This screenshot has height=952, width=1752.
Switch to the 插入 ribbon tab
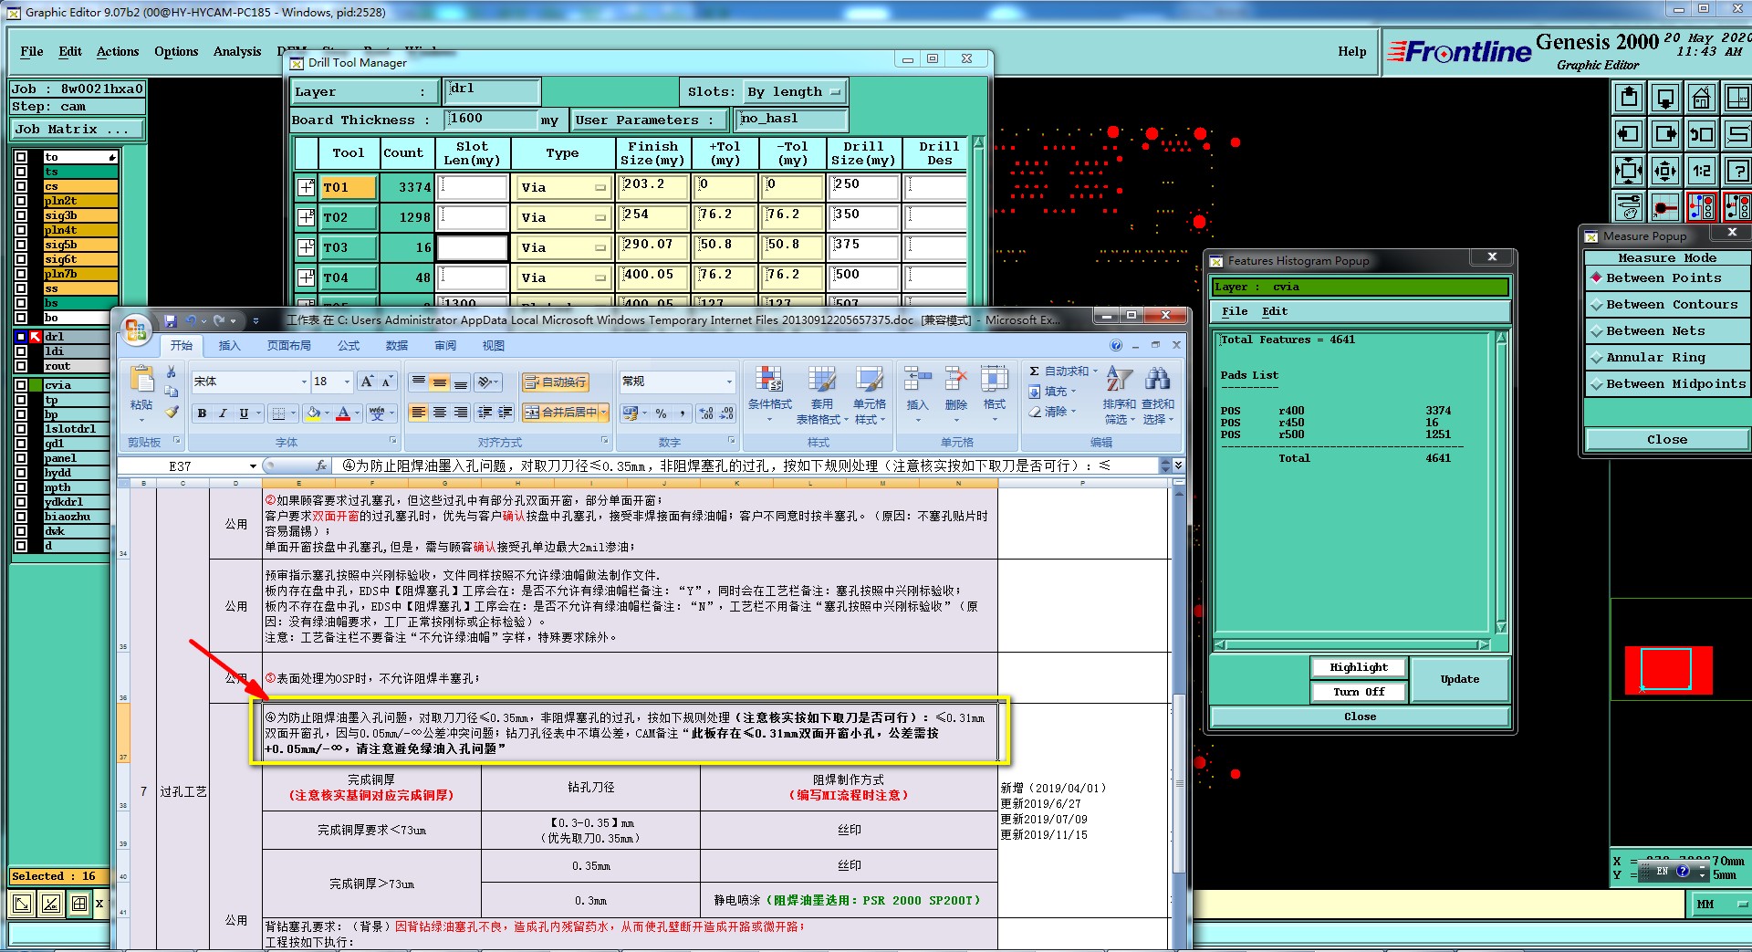[x=229, y=345]
